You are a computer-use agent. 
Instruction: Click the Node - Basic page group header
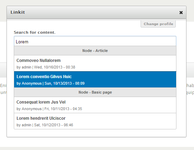[x=95, y=92]
